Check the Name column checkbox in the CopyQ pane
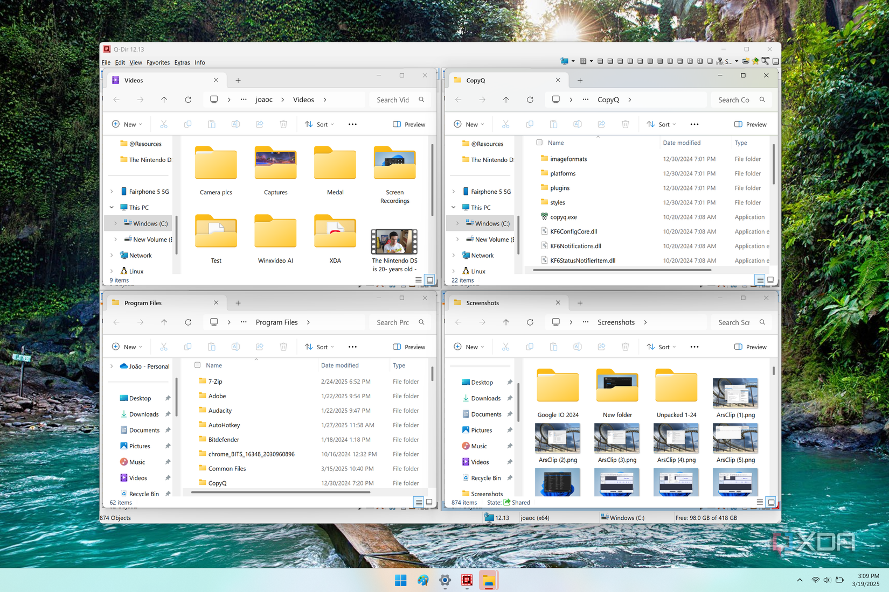The image size is (889, 592). tap(539, 143)
